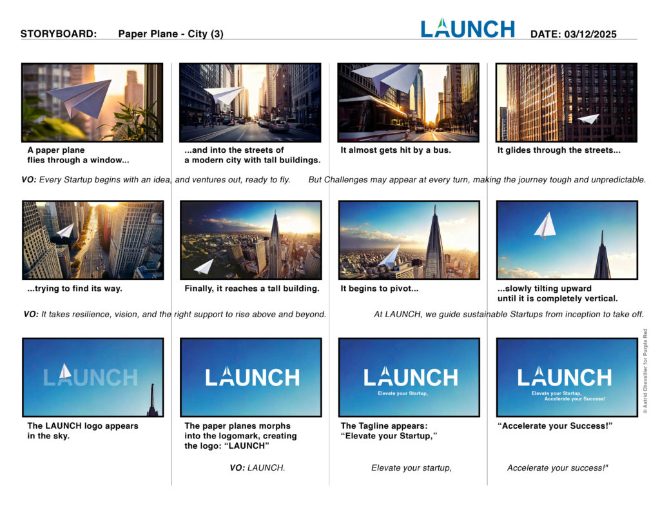Image resolution: width=660 pixels, height=510 pixels.
Task: Select the caption "It glides through the streets..."
Action: 559,150
